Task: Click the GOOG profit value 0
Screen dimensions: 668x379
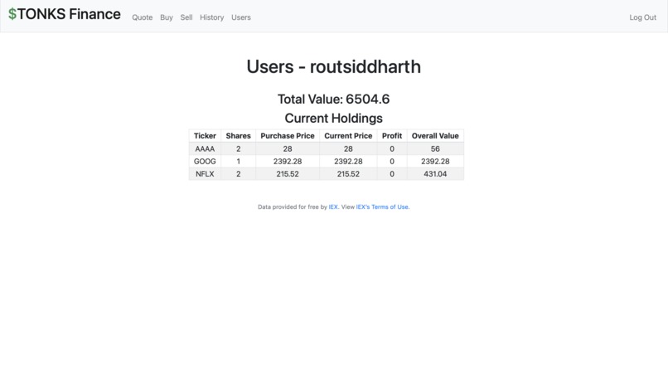Action: tap(392, 161)
